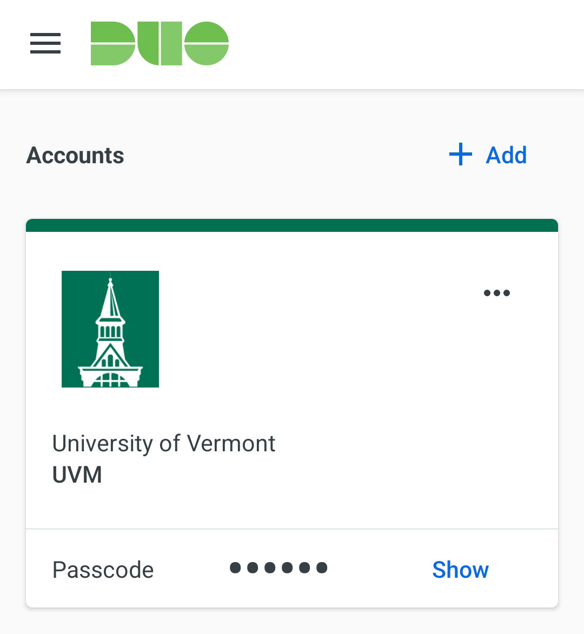Click the last hidden passcode dot
584x634 pixels.
322,568
